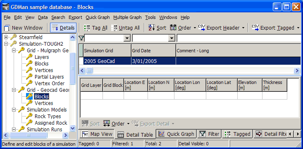Click the Order icon in detail toolbar
Viewport: 303px width, 149px height.
coord(107,124)
